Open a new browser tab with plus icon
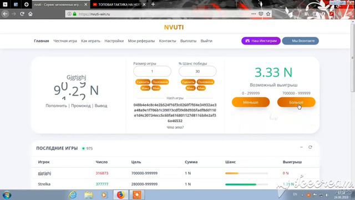The width and height of the screenshot is (355, 200). pos(153,4)
